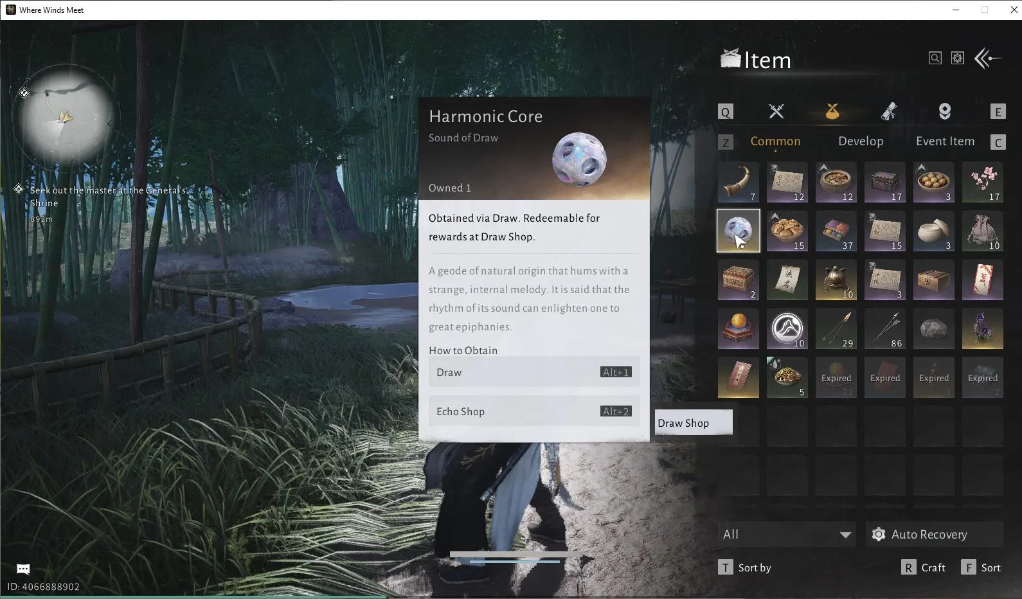The height and width of the screenshot is (599, 1022).
Task: Select the red ticket item
Action: tap(738, 377)
